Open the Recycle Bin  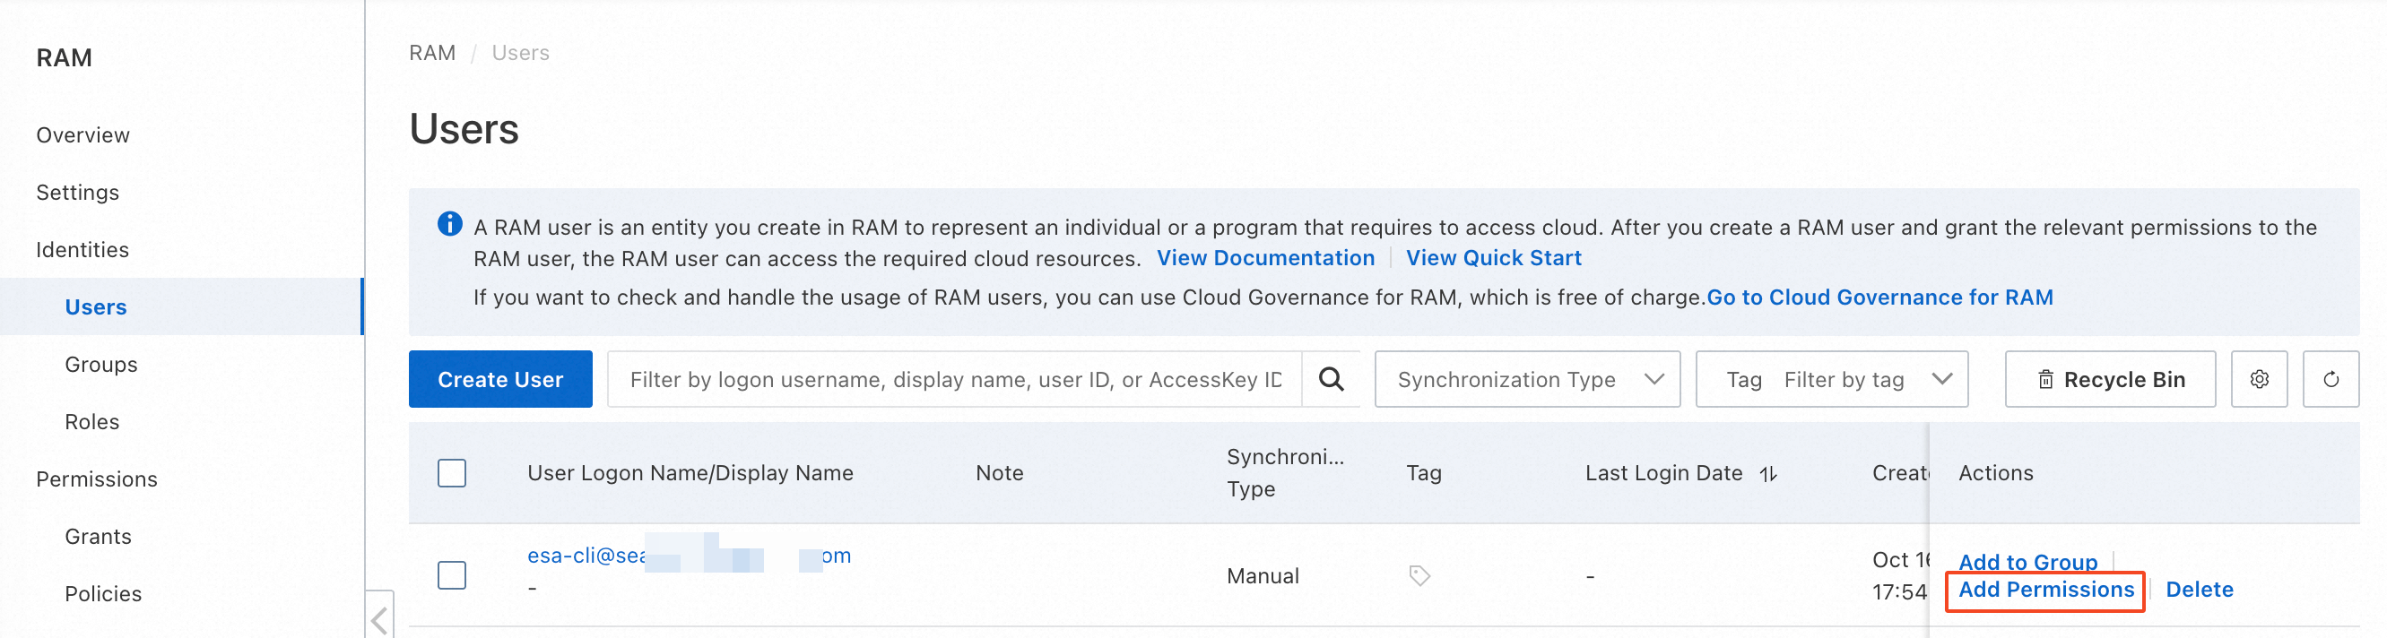coord(2109,379)
